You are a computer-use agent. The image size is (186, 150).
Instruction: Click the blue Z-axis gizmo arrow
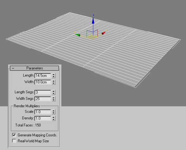[93, 20]
